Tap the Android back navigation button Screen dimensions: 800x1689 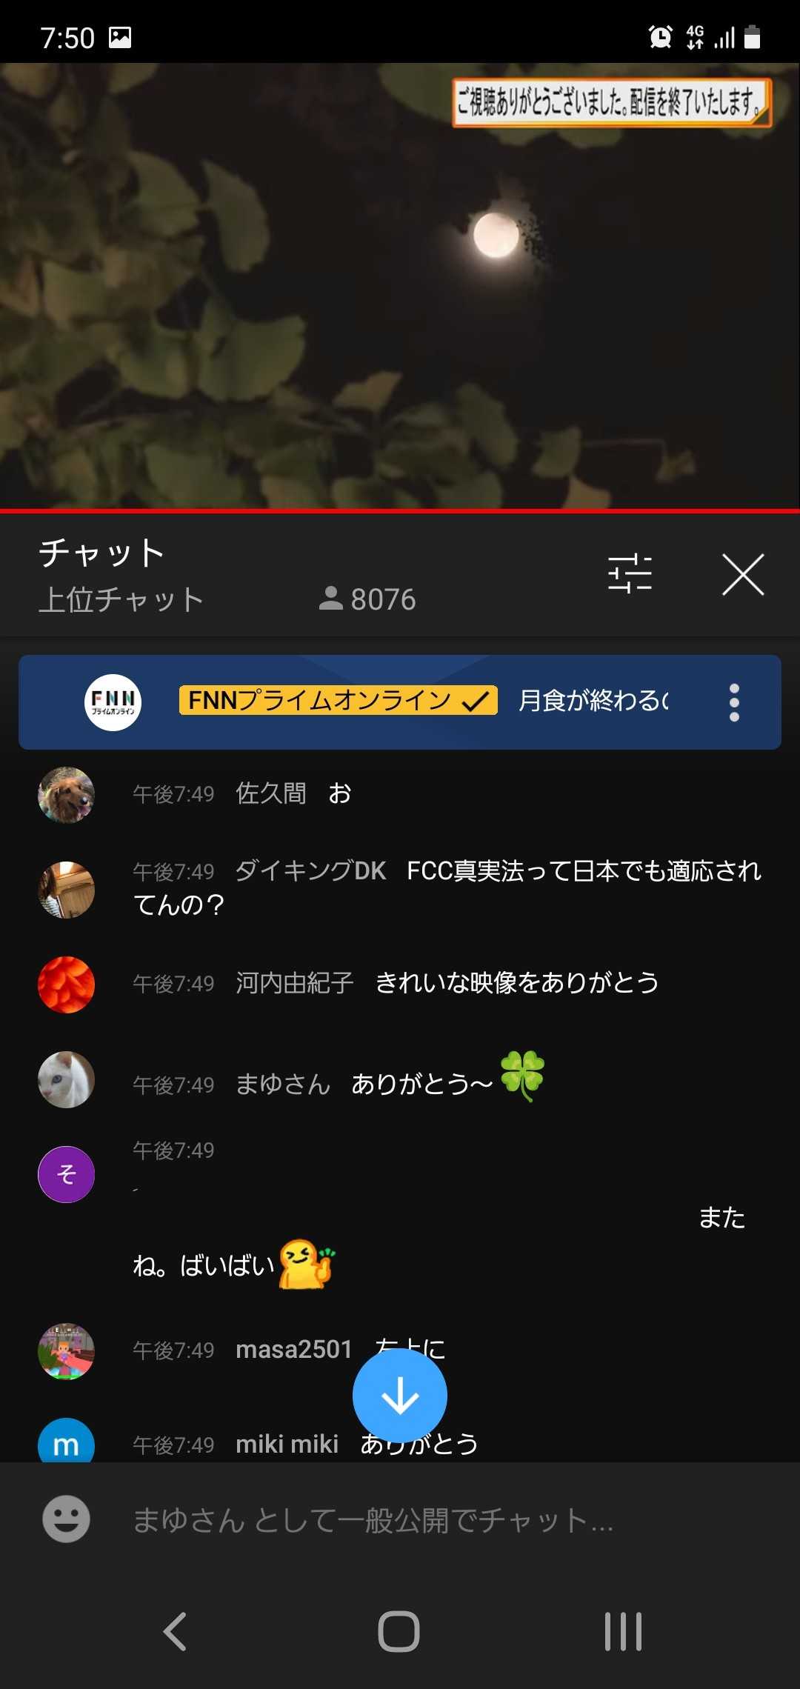(x=176, y=1631)
